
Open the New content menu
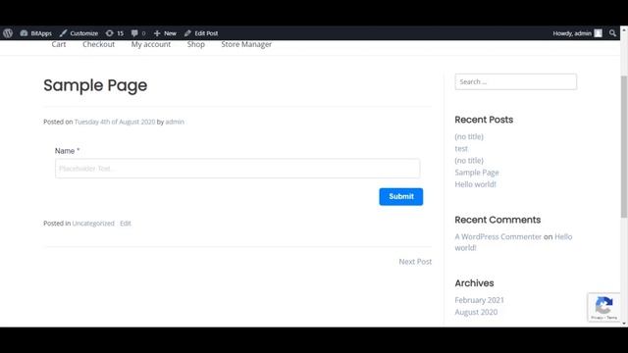pyautogui.click(x=165, y=33)
